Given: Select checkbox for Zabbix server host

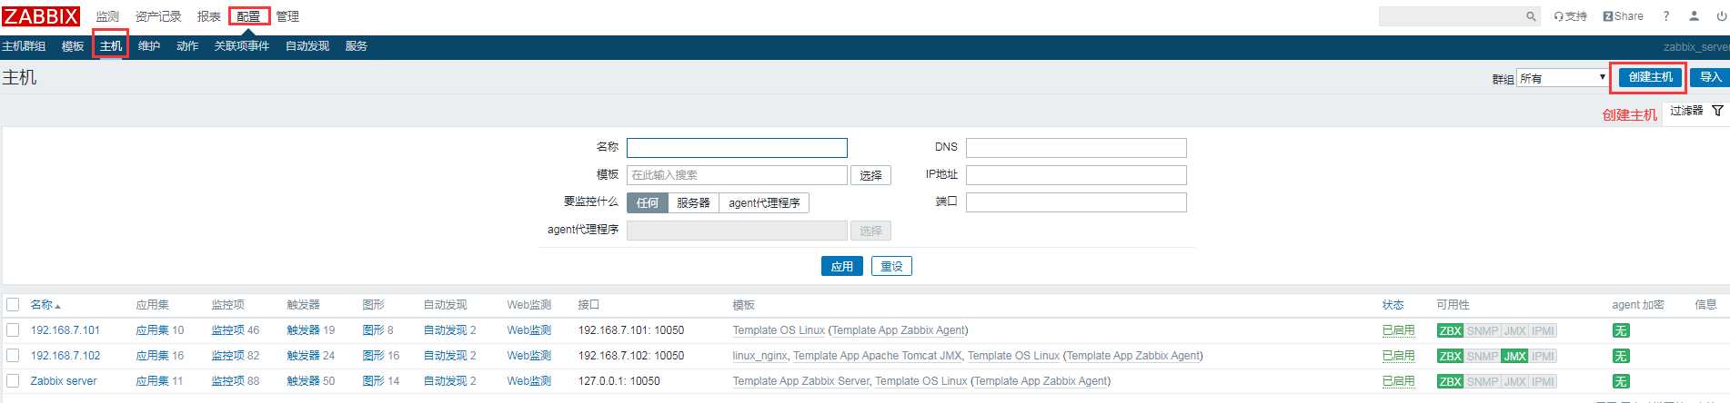Looking at the screenshot, I should point(13,381).
